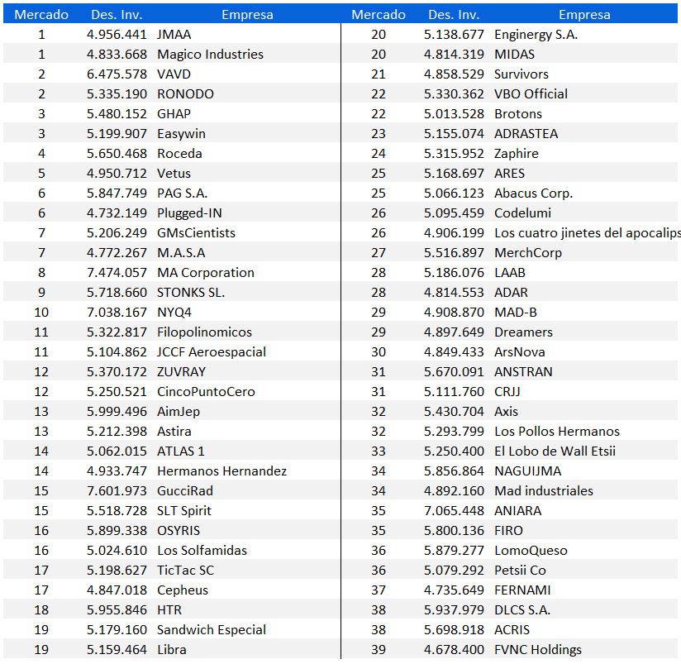Select value 7.065.448 for ANIARA

[454, 511]
